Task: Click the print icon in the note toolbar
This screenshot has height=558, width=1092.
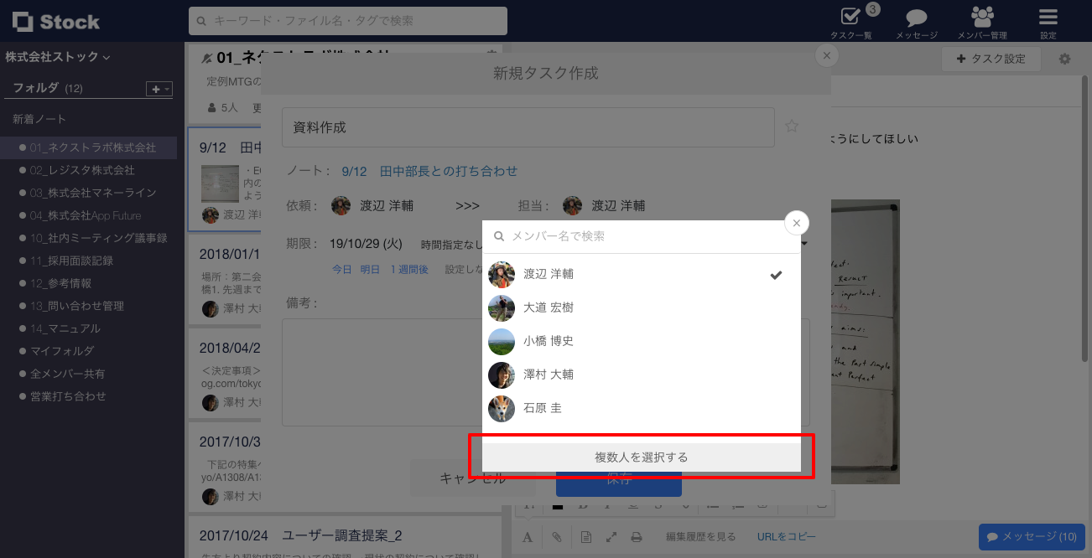Action: (x=637, y=536)
